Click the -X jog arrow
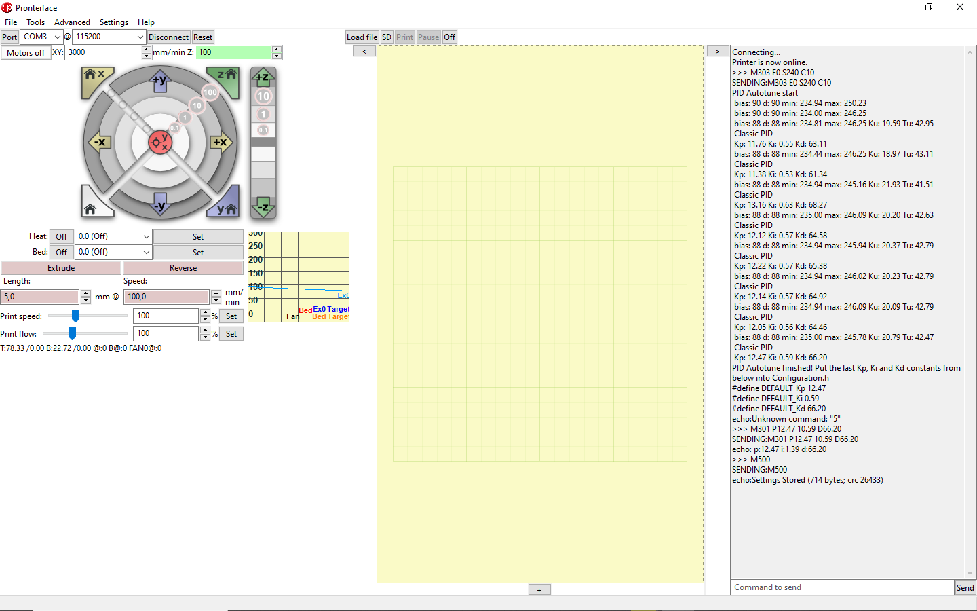 point(100,143)
